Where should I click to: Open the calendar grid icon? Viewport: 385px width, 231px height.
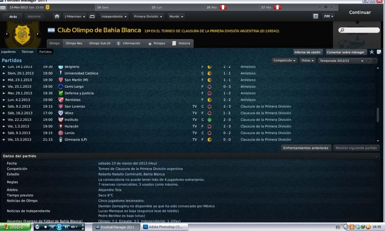point(3,8)
